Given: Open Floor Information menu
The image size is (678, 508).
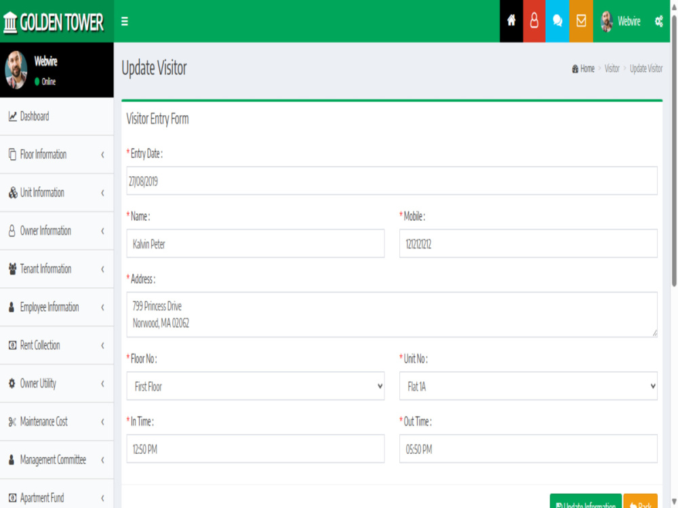Looking at the screenshot, I should click(x=57, y=154).
